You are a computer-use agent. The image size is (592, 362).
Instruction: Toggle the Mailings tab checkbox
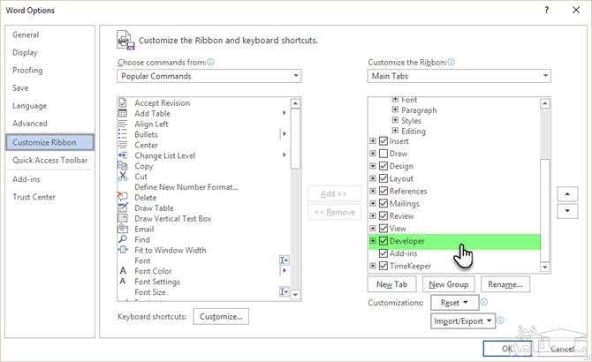click(x=383, y=203)
